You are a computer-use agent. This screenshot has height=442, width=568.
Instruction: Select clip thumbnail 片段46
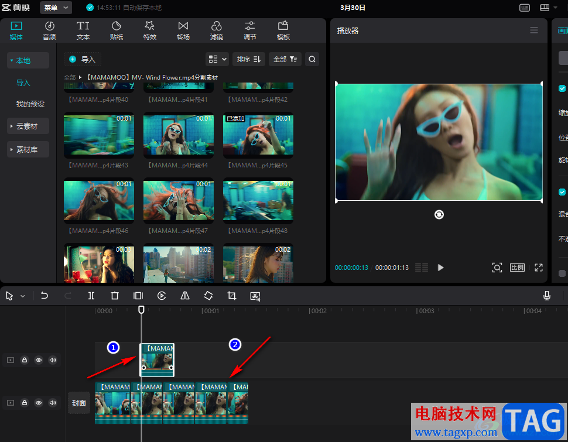point(99,201)
